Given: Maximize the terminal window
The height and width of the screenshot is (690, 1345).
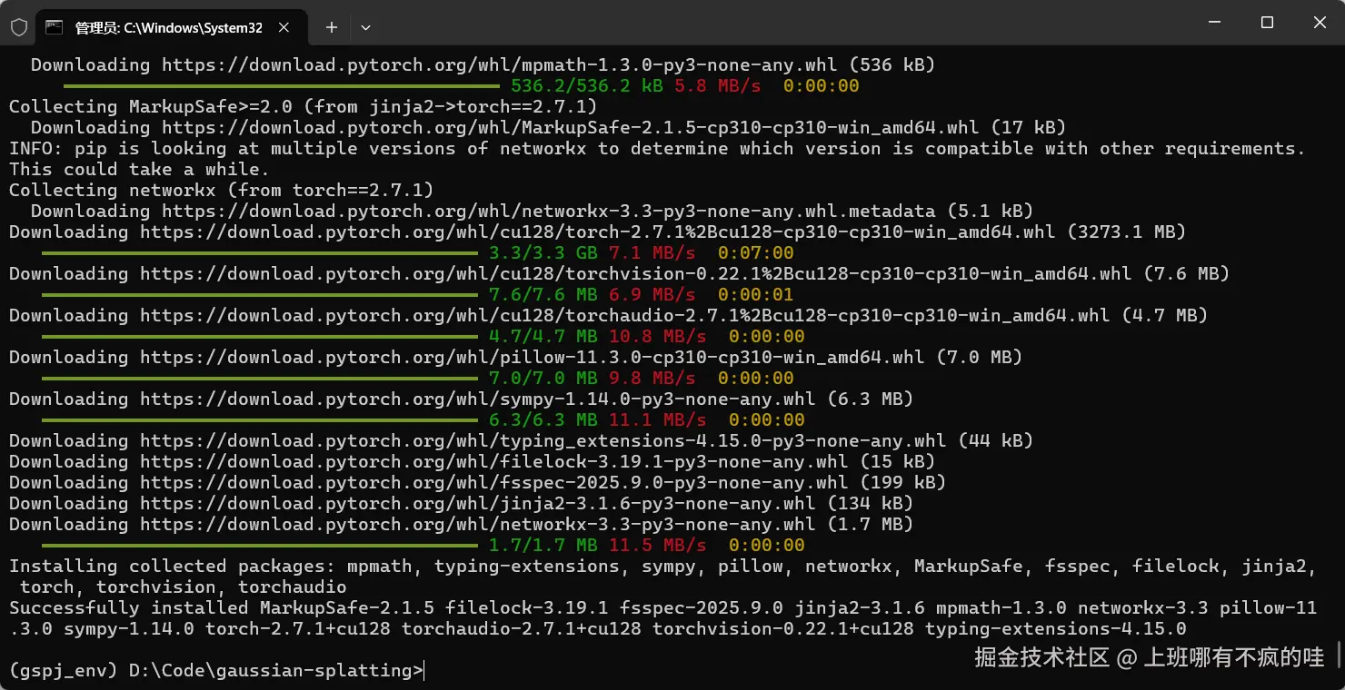Looking at the screenshot, I should click(x=1267, y=23).
